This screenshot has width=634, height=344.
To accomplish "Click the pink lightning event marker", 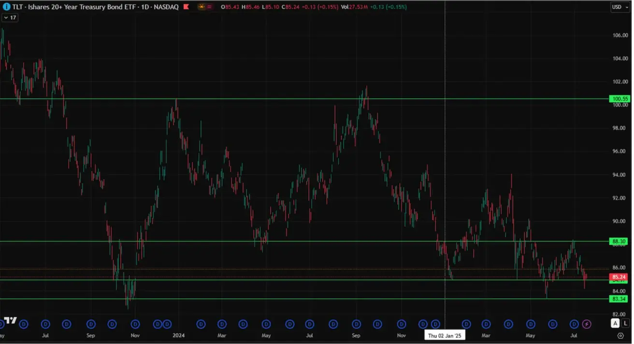I will [x=587, y=324].
